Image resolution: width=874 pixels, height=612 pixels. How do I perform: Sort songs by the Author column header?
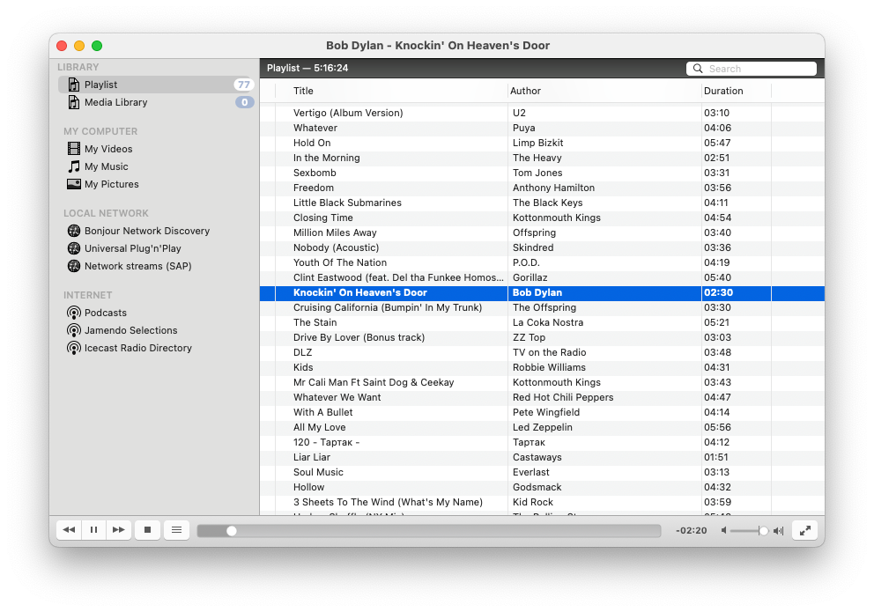coord(522,91)
